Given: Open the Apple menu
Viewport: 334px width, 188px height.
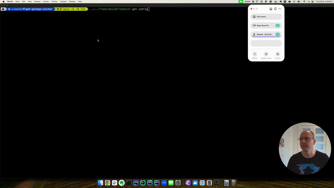Looking at the screenshot, I should tap(3, 2).
